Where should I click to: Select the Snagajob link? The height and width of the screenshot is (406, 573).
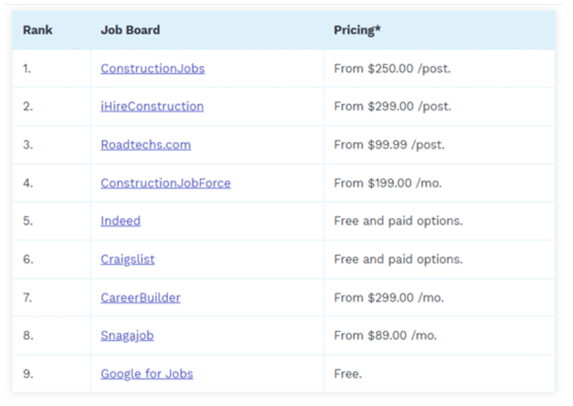(x=127, y=336)
